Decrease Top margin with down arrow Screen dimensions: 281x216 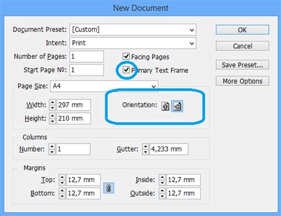[x=62, y=183]
